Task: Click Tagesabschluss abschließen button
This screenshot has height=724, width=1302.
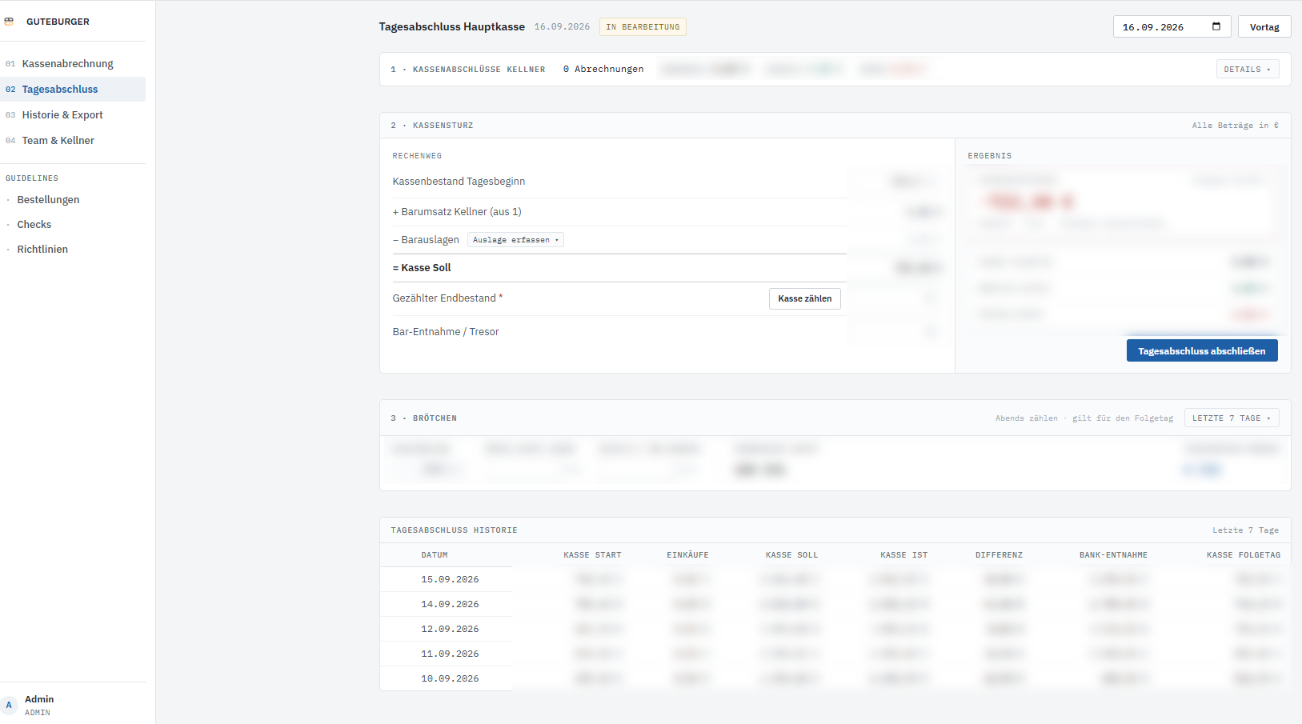Action: tap(1202, 350)
